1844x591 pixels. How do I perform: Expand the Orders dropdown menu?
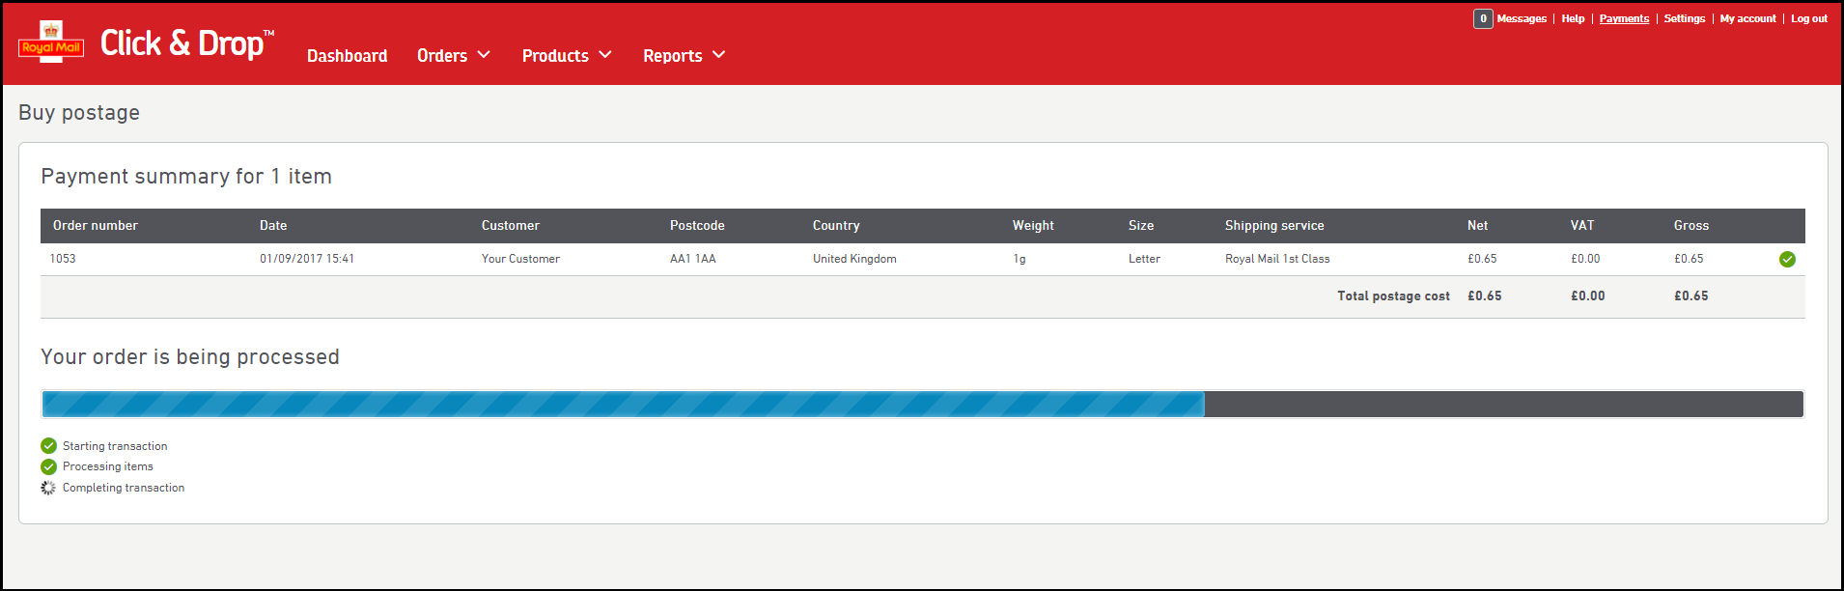[x=454, y=56]
